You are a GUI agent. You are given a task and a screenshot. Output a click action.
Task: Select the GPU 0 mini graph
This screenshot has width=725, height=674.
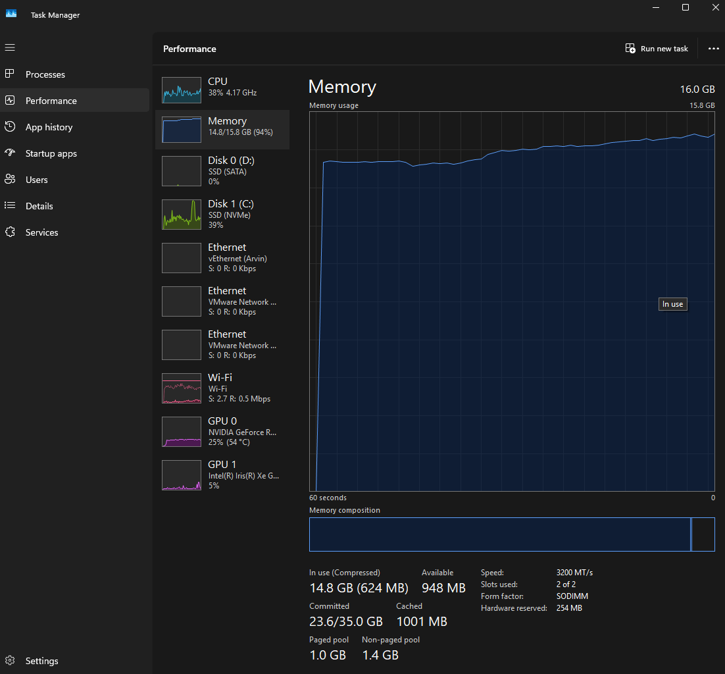point(182,432)
